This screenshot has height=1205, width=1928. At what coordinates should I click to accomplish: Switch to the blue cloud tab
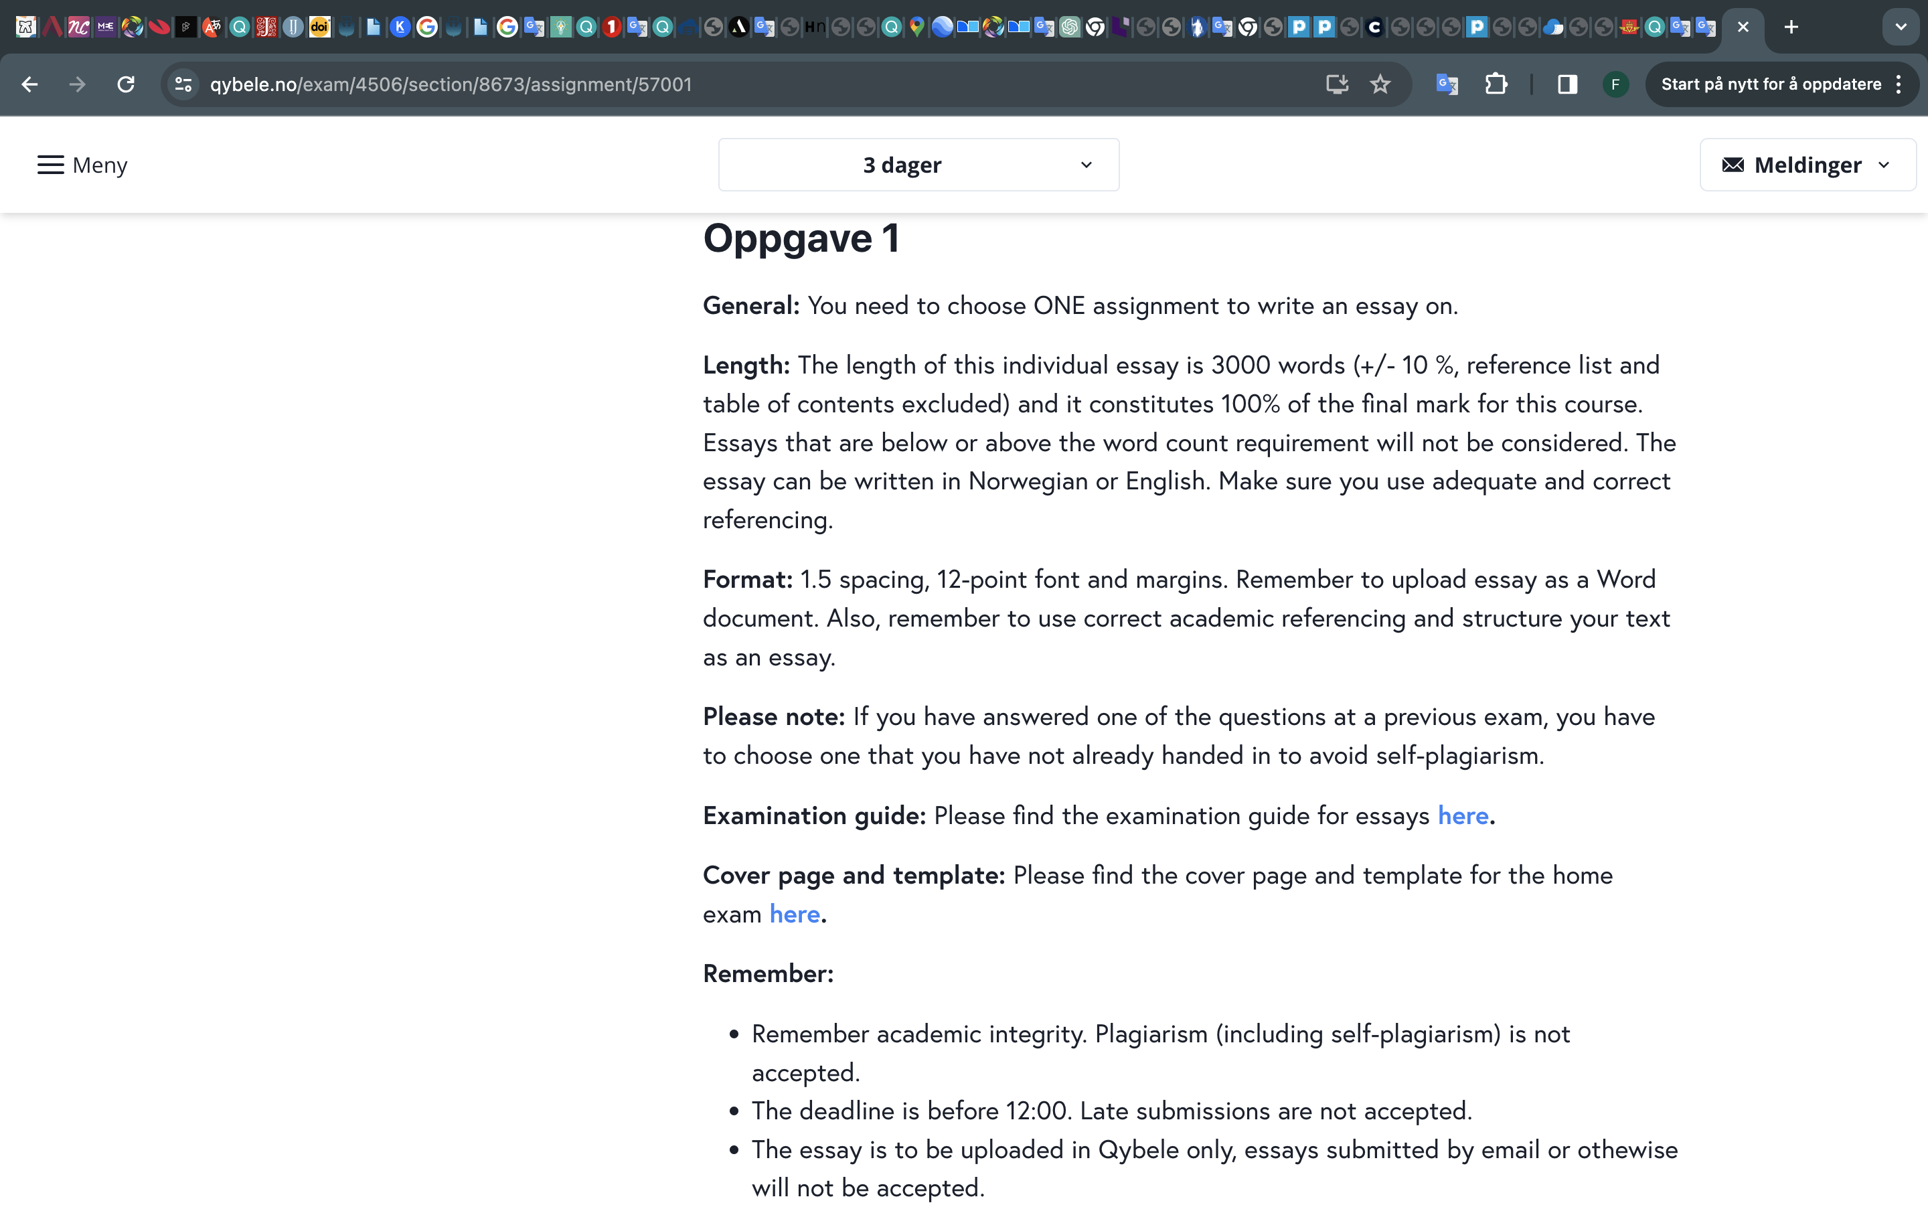click(x=1552, y=27)
